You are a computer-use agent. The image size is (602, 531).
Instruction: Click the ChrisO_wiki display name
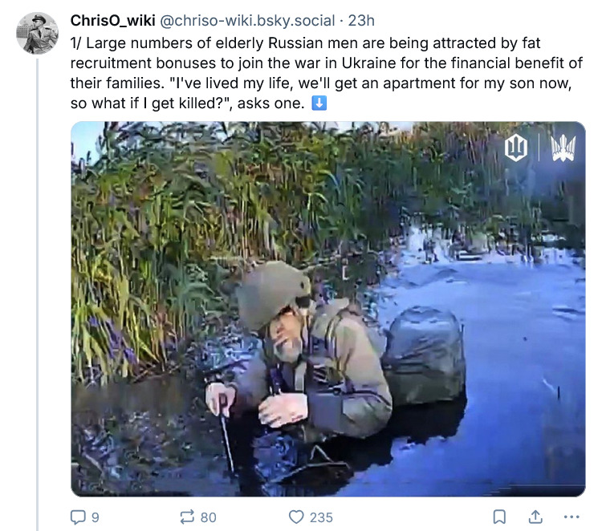pos(113,20)
